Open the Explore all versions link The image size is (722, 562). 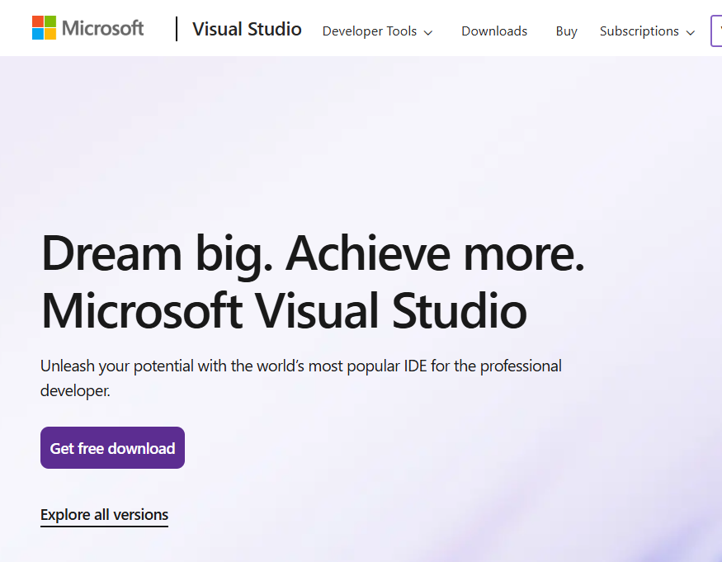(104, 514)
